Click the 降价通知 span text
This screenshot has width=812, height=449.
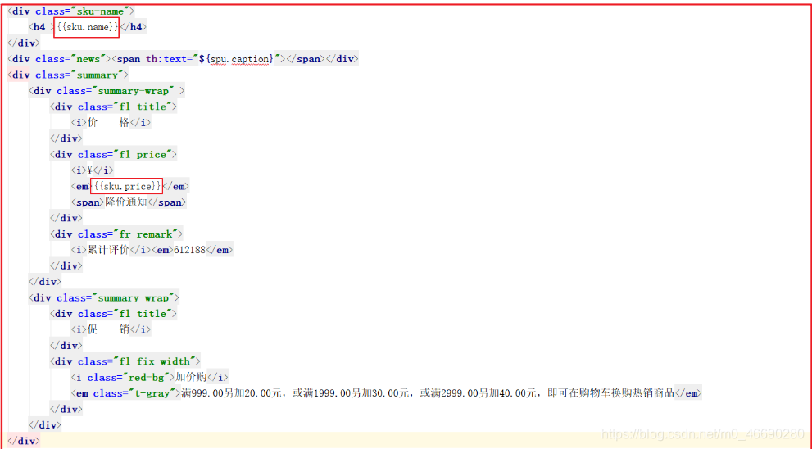(x=126, y=202)
